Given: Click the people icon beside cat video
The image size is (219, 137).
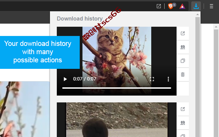Looking at the screenshot, I should tap(183, 47).
